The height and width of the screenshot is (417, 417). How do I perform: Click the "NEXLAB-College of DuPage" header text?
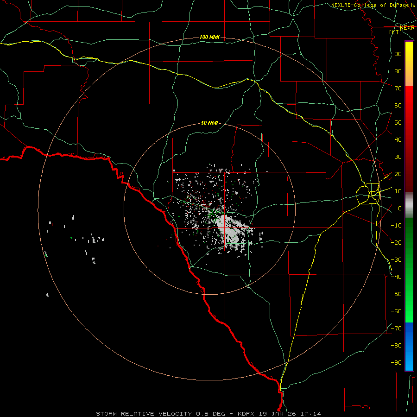370,5
